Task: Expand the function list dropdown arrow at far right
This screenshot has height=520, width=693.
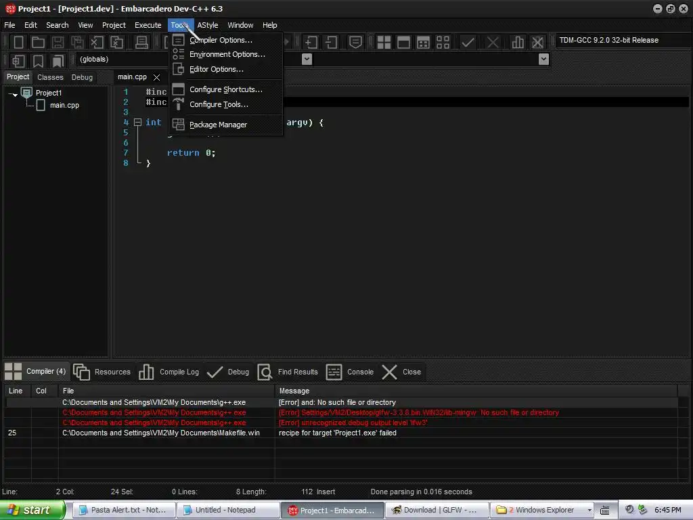Action: click(x=544, y=60)
